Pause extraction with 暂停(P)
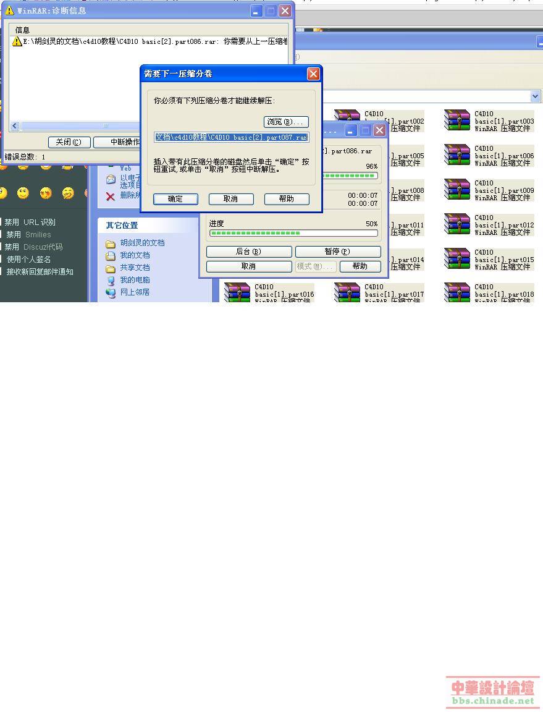 coord(338,252)
